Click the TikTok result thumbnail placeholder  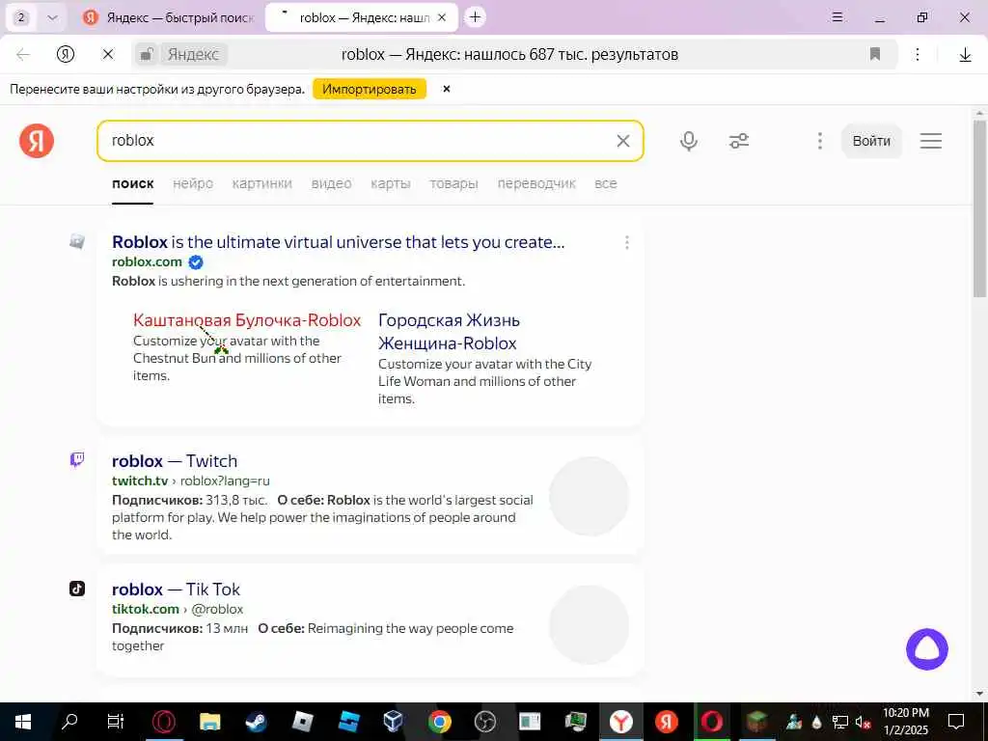(590, 625)
